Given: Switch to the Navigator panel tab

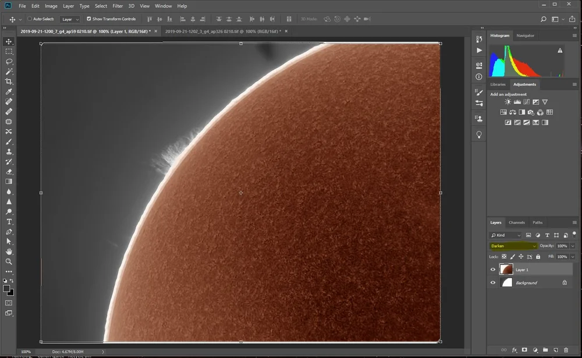Looking at the screenshot, I should pyautogui.click(x=525, y=36).
